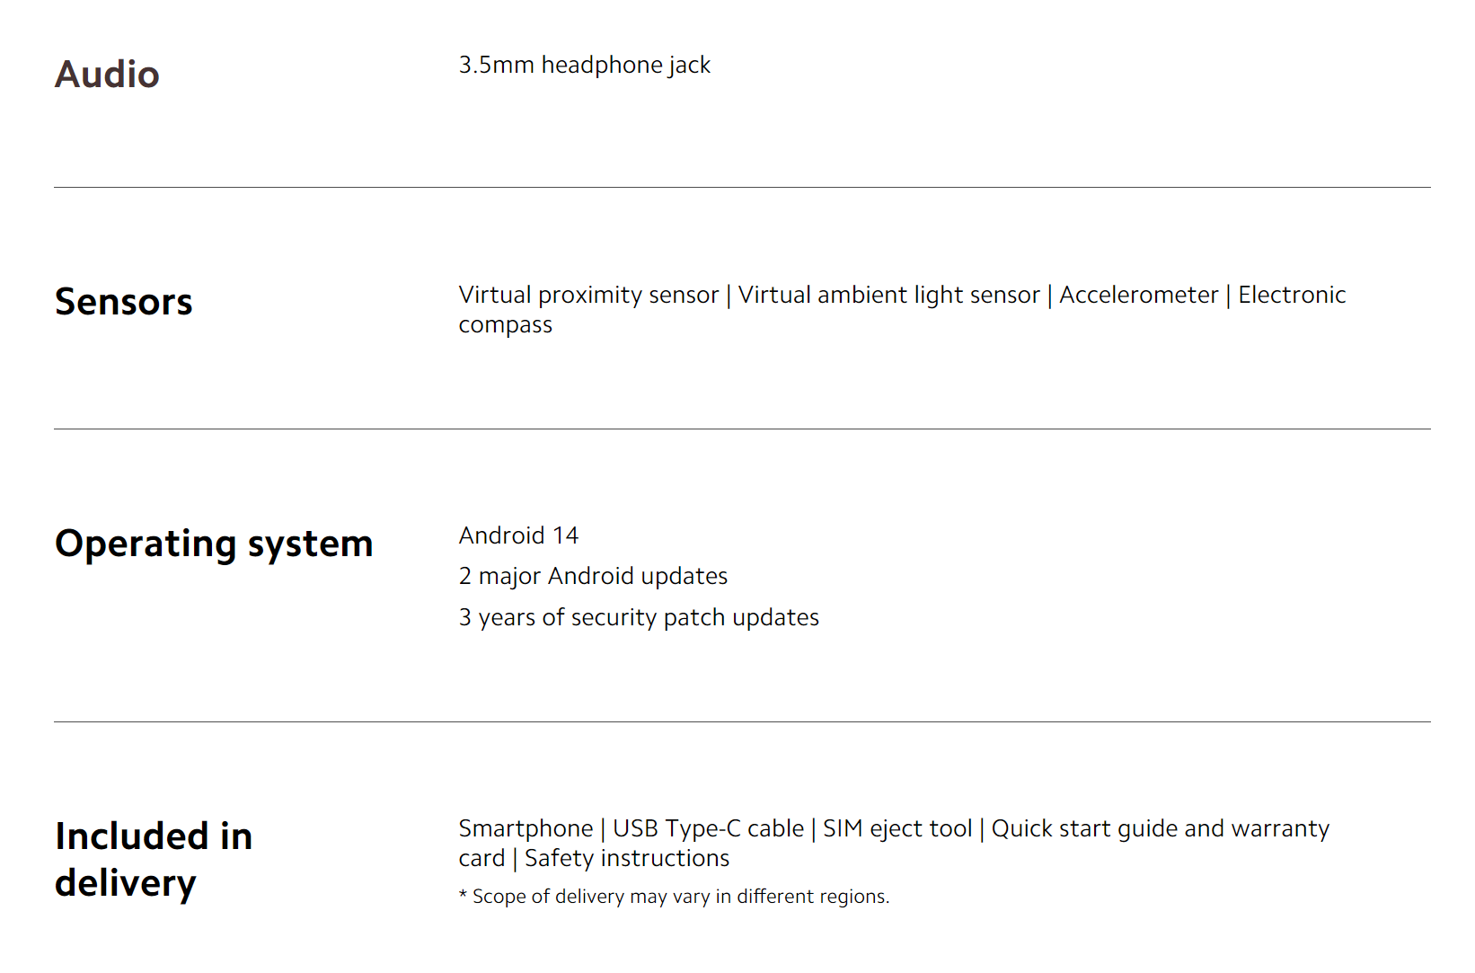Click the Virtual ambient light sensor text
Screen dimensions: 1475x973
click(889, 295)
